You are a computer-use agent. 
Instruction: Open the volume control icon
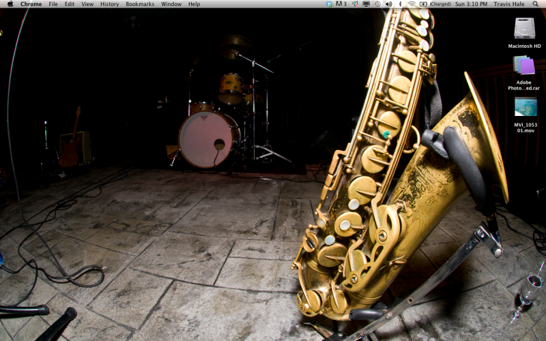388,4
